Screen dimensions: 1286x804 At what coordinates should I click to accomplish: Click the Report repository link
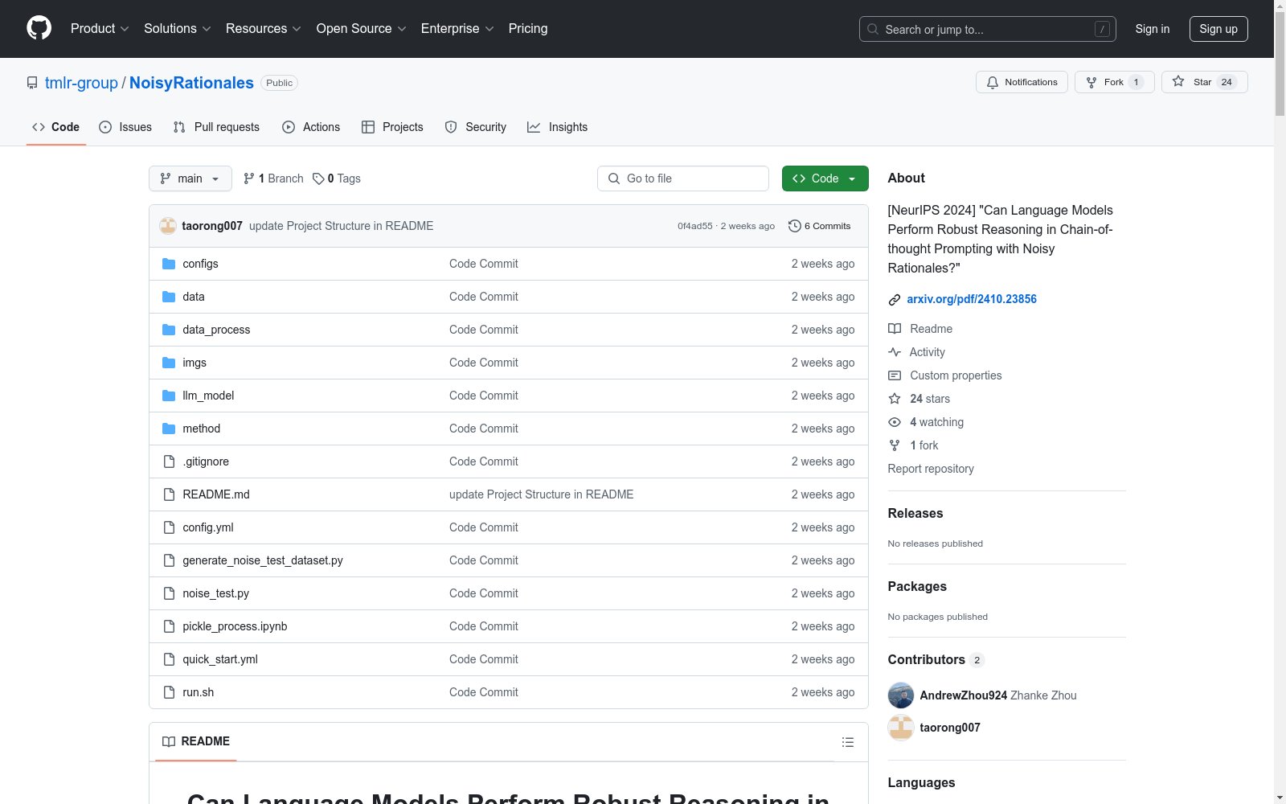pyautogui.click(x=931, y=469)
